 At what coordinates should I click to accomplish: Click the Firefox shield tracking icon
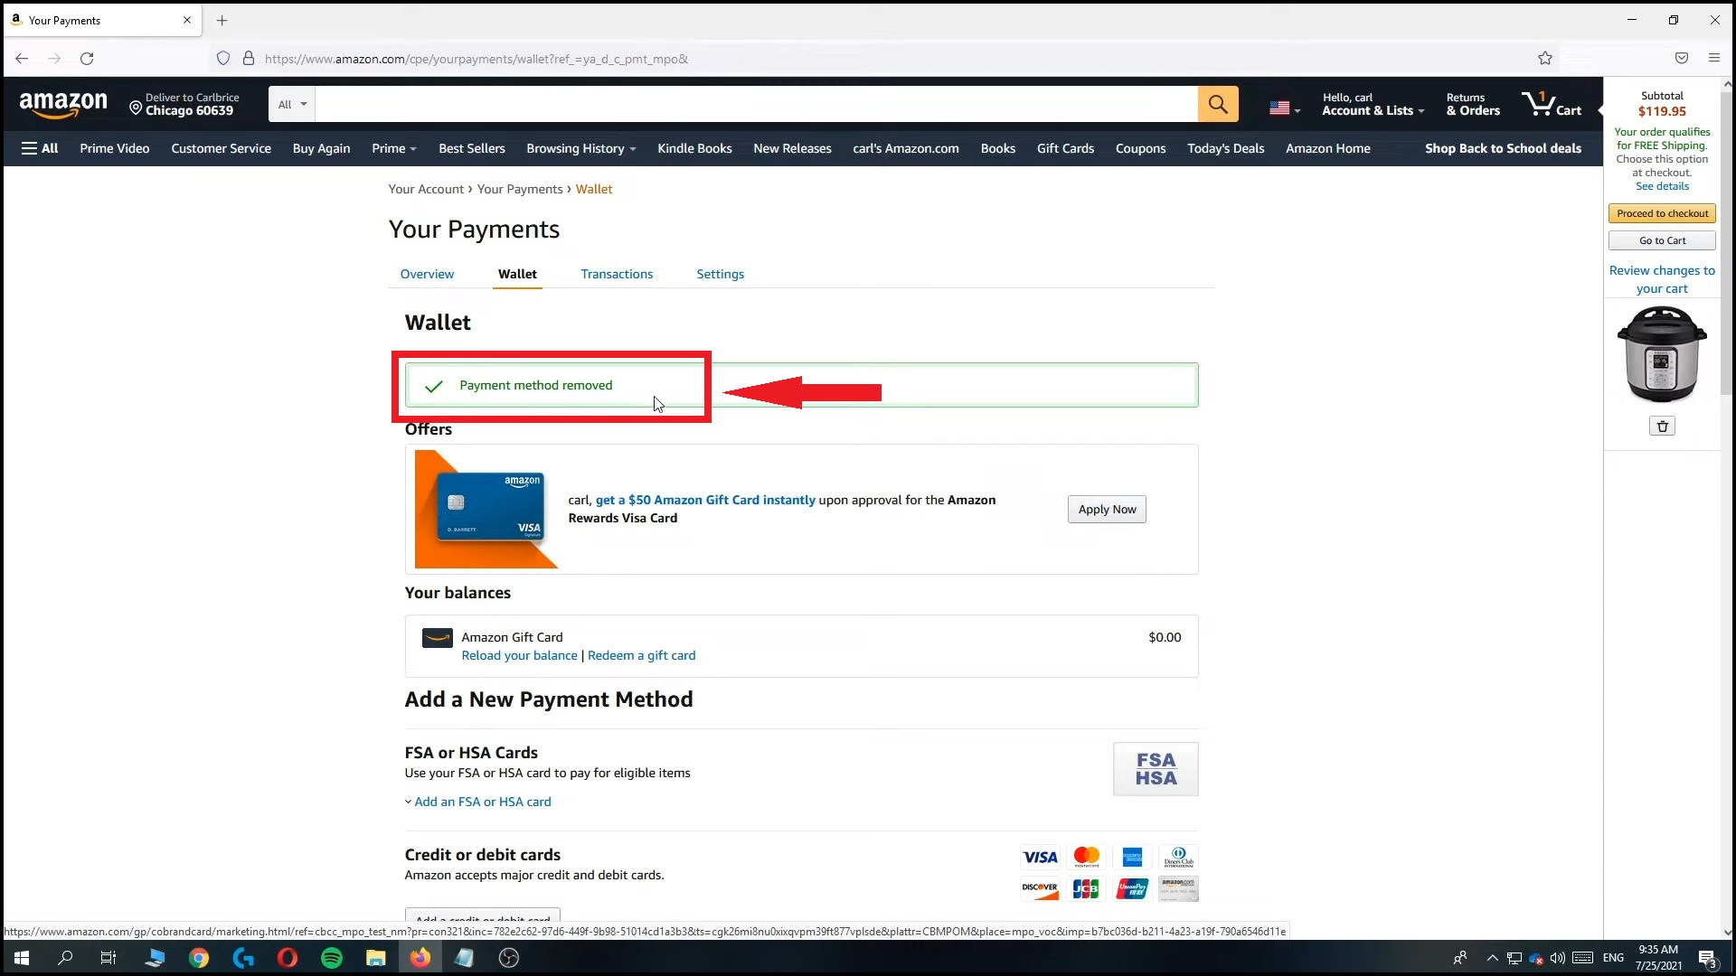223,59
